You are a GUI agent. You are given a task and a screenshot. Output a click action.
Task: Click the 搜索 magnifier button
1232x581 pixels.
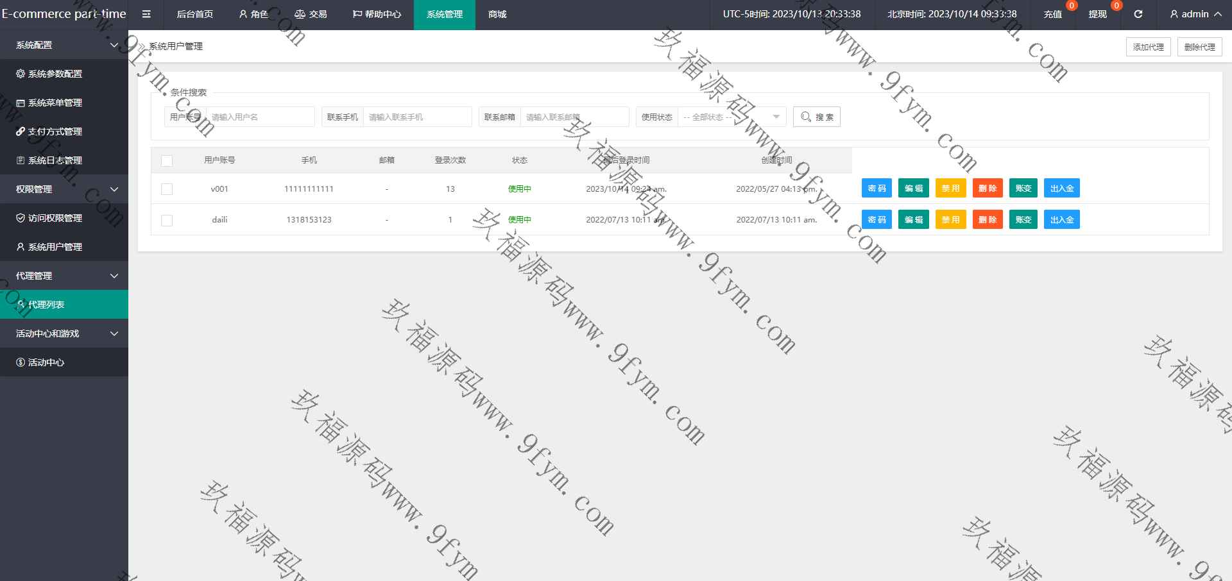click(x=816, y=117)
